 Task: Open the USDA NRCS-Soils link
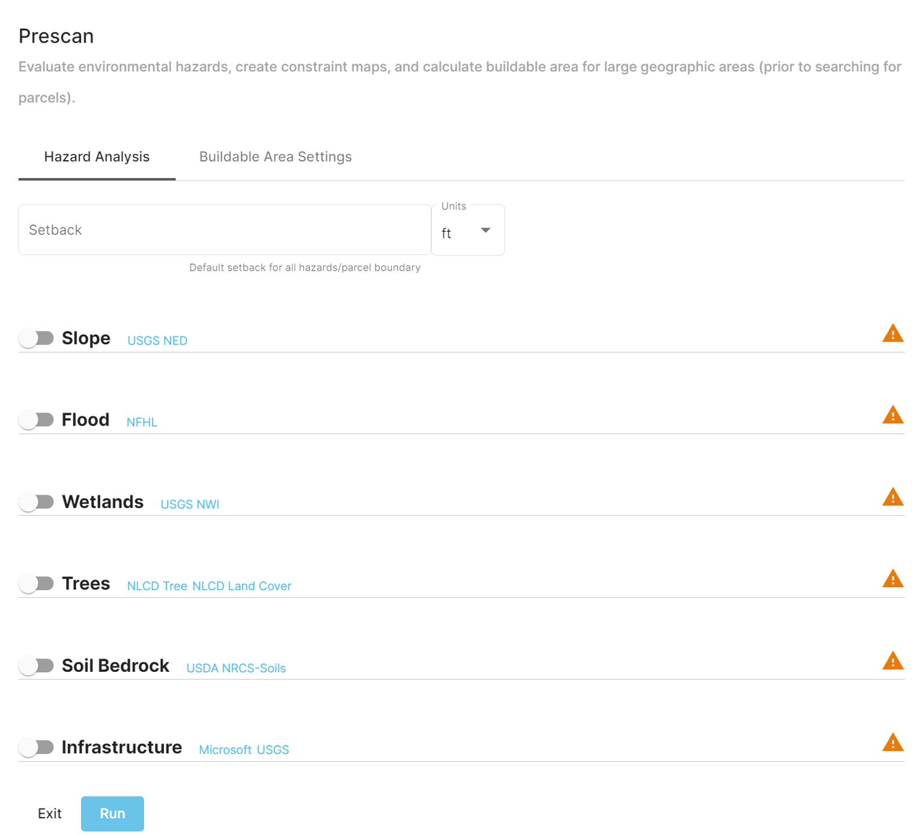(236, 668)
